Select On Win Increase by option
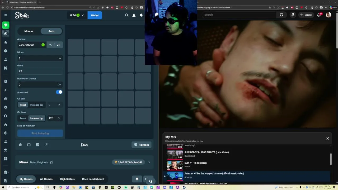The image size is (338, 190). point(37,105)
